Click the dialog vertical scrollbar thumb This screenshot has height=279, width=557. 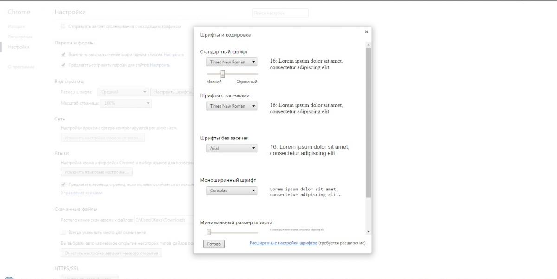coord(369,123)
